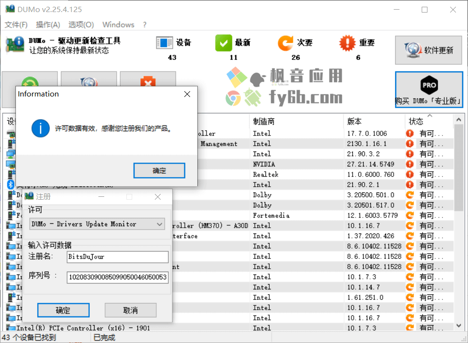Viewport: 468px width, 343px height.
Task: Select the version cell 1.37.2020.426
Action: pos(371,236)
